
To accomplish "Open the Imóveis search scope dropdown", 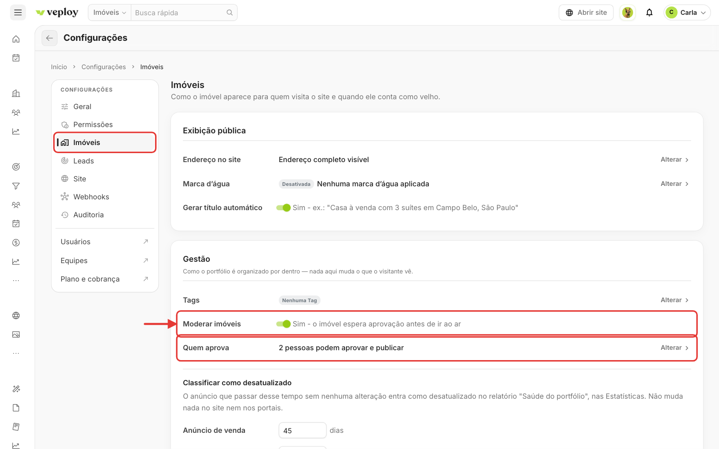I will pos(110,13).
